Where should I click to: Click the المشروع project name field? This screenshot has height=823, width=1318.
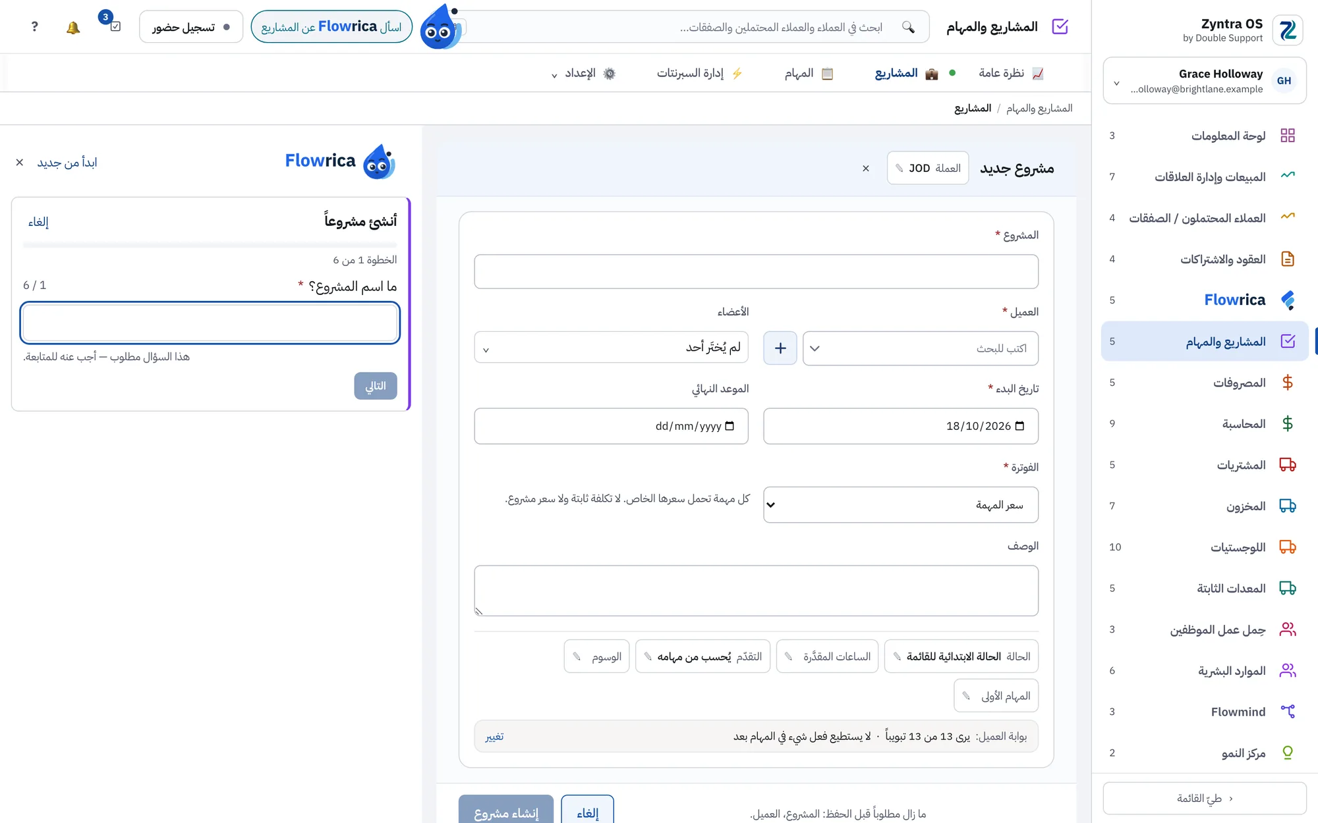pos(756,271)
